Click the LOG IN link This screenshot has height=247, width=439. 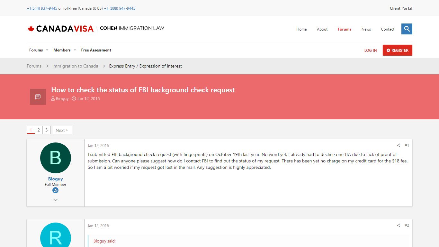tap(371, 50)
